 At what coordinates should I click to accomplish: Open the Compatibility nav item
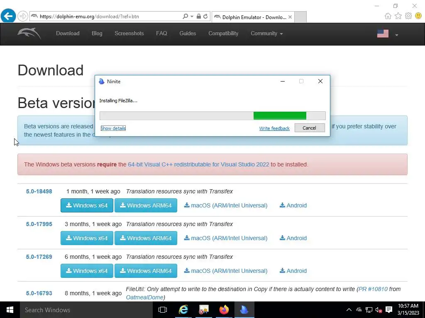pos(223,33)
